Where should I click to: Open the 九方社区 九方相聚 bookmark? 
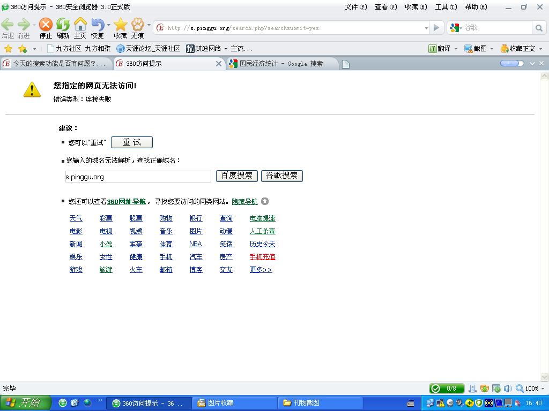(79, 49)
